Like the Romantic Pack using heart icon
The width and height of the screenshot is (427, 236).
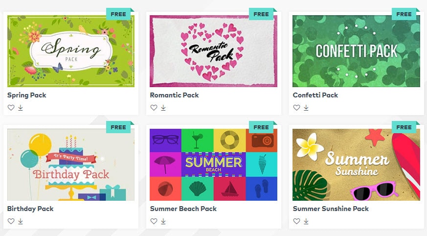[154, 108]
